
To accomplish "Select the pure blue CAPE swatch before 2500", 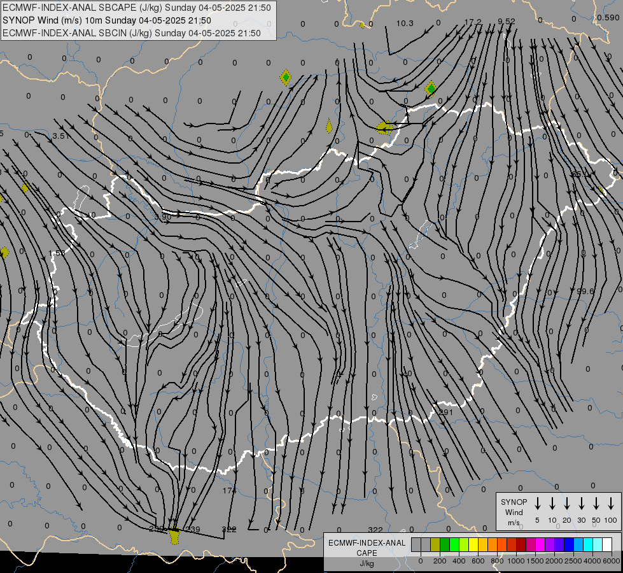I will (569, 545).
